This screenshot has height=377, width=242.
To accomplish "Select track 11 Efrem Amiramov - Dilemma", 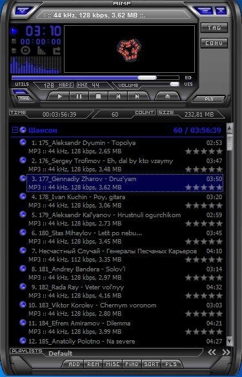I will point(125,327).
